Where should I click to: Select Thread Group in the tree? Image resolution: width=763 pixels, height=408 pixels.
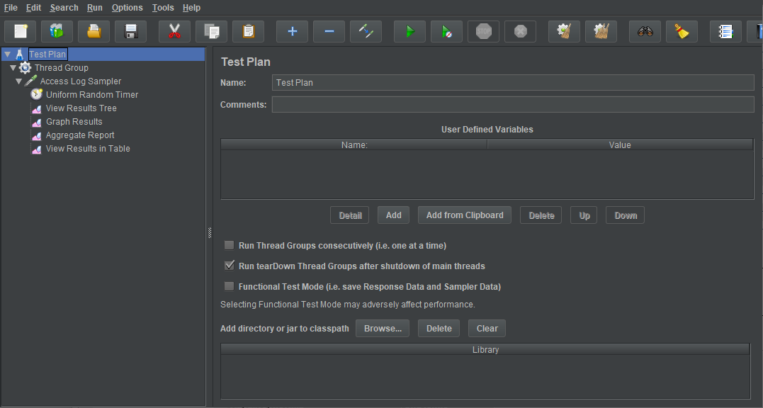(62, 67)
